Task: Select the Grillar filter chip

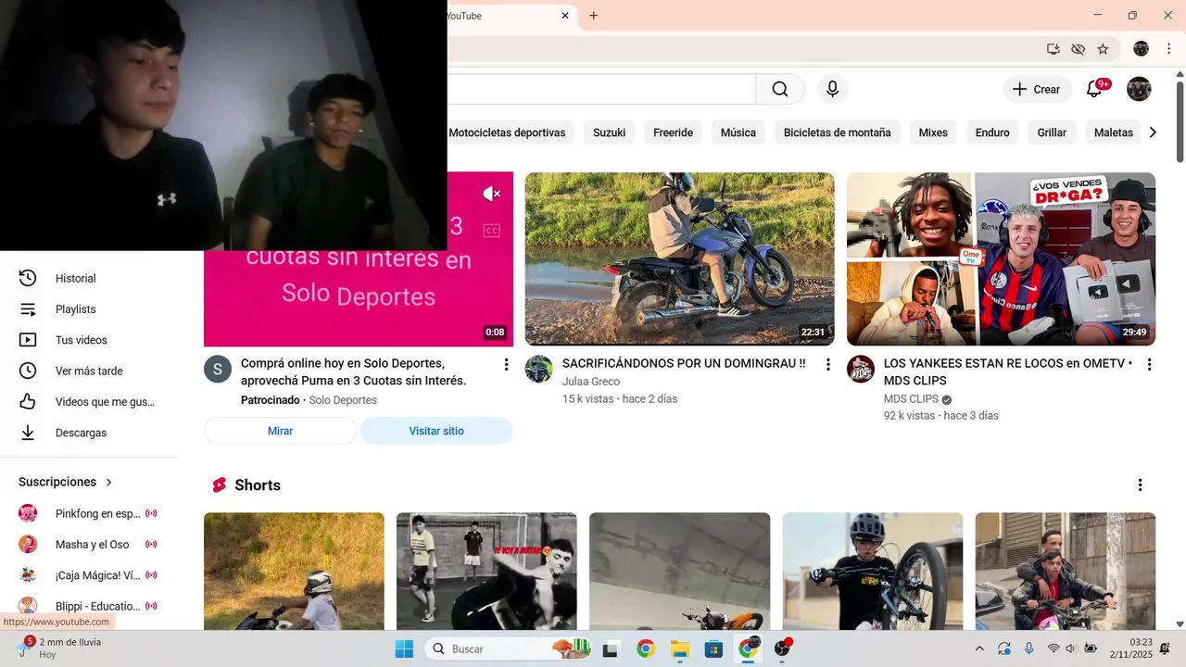Action: coord(1052,132)
